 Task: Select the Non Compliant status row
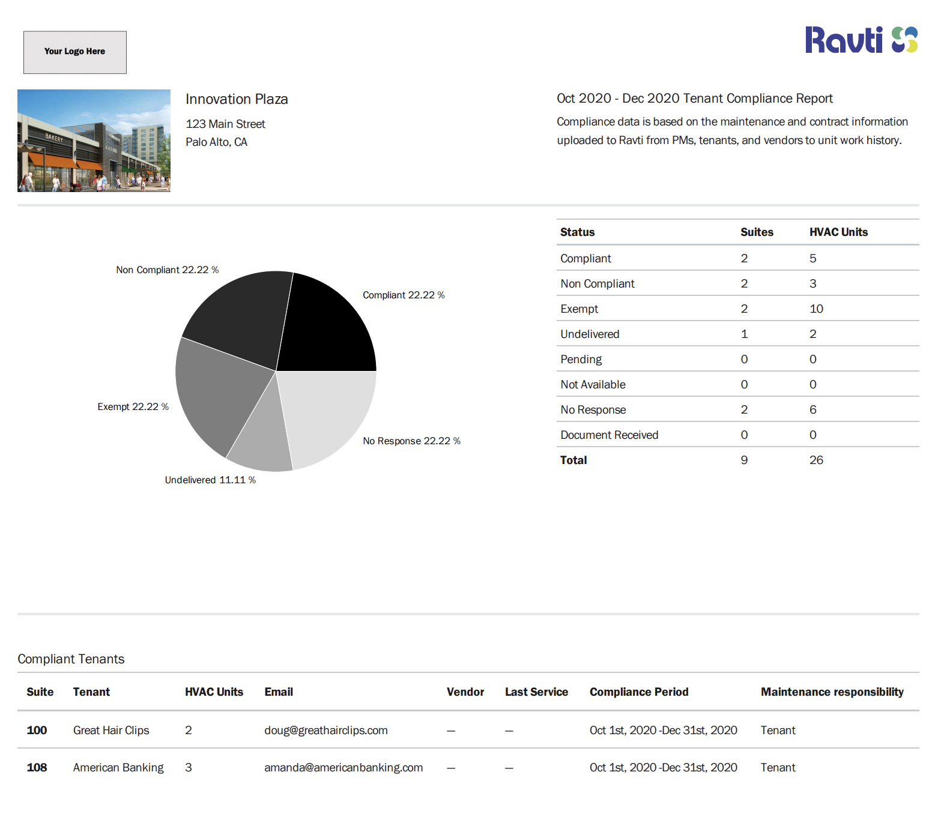pos(737,283)
